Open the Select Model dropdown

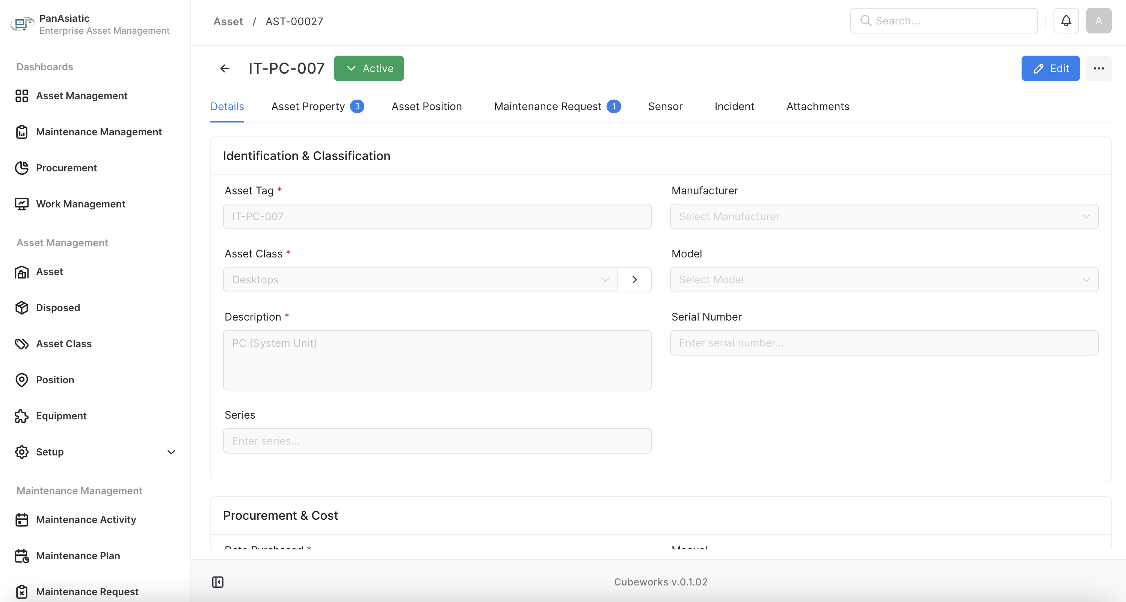(x=883, y=280)
